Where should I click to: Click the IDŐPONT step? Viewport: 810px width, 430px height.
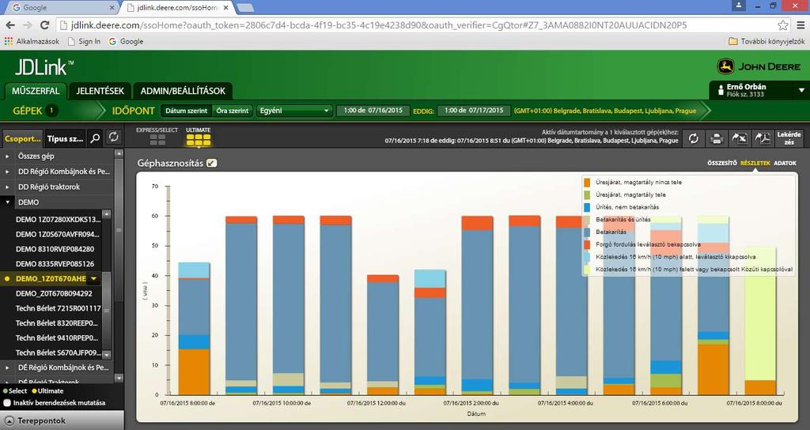(133, 111)
